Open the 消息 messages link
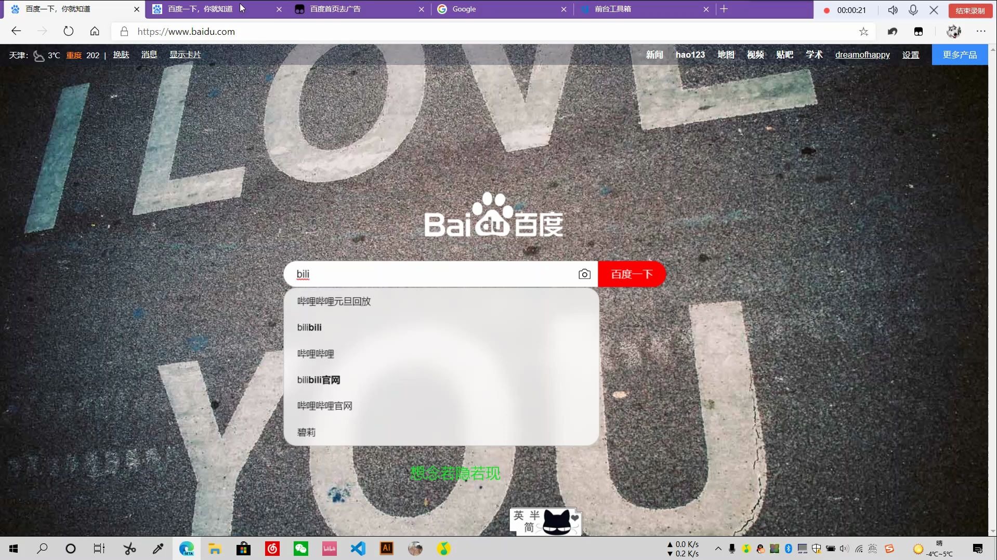Screen dimensions: 997x560 coord(149,55)
